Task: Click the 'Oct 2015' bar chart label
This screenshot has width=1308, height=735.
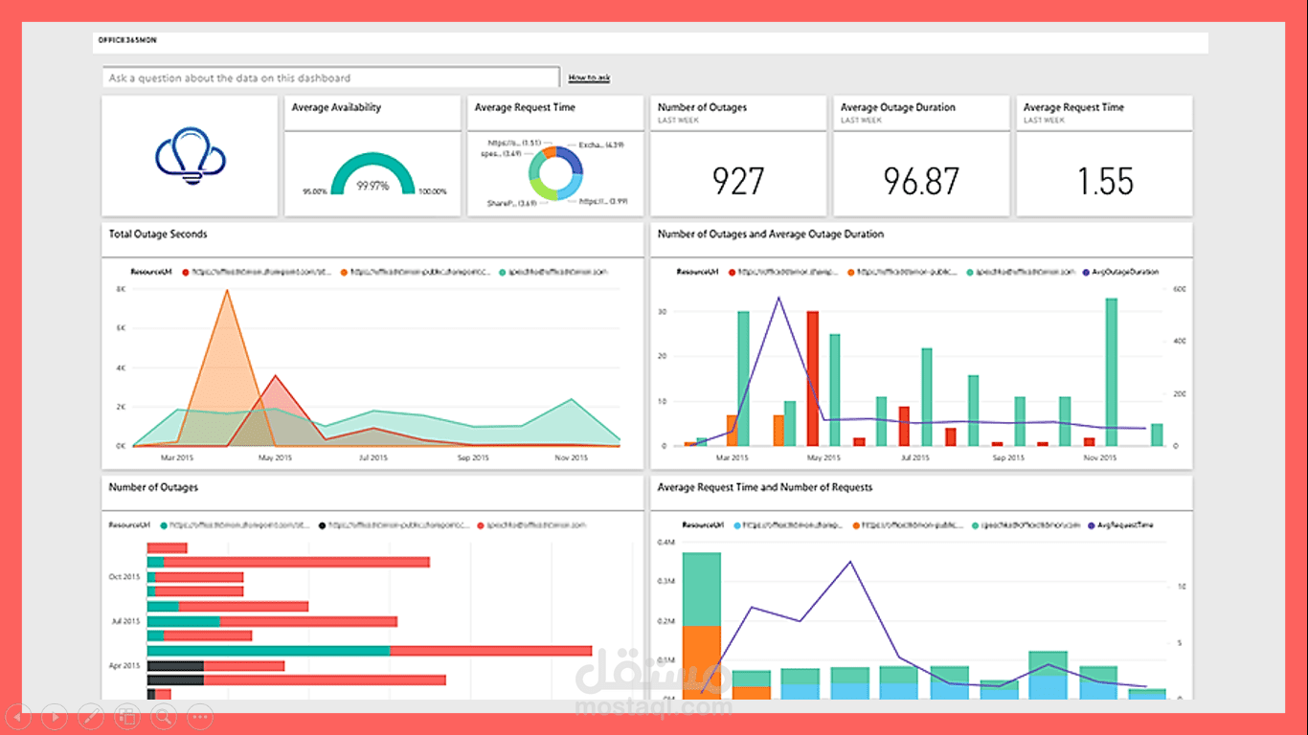Action: pos(124,577)
